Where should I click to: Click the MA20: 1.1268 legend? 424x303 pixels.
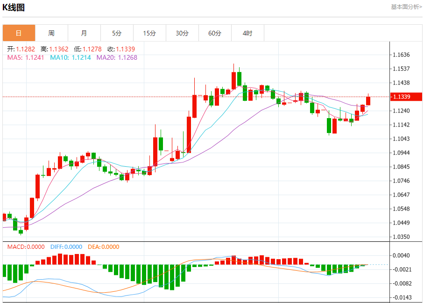[x=117, y=57]
